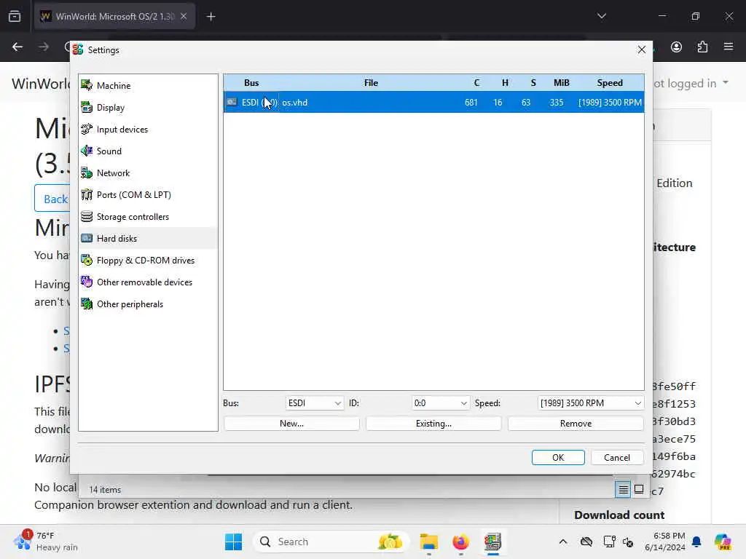List all tabs dropdown arrow in Firefox

pos(601,16)
